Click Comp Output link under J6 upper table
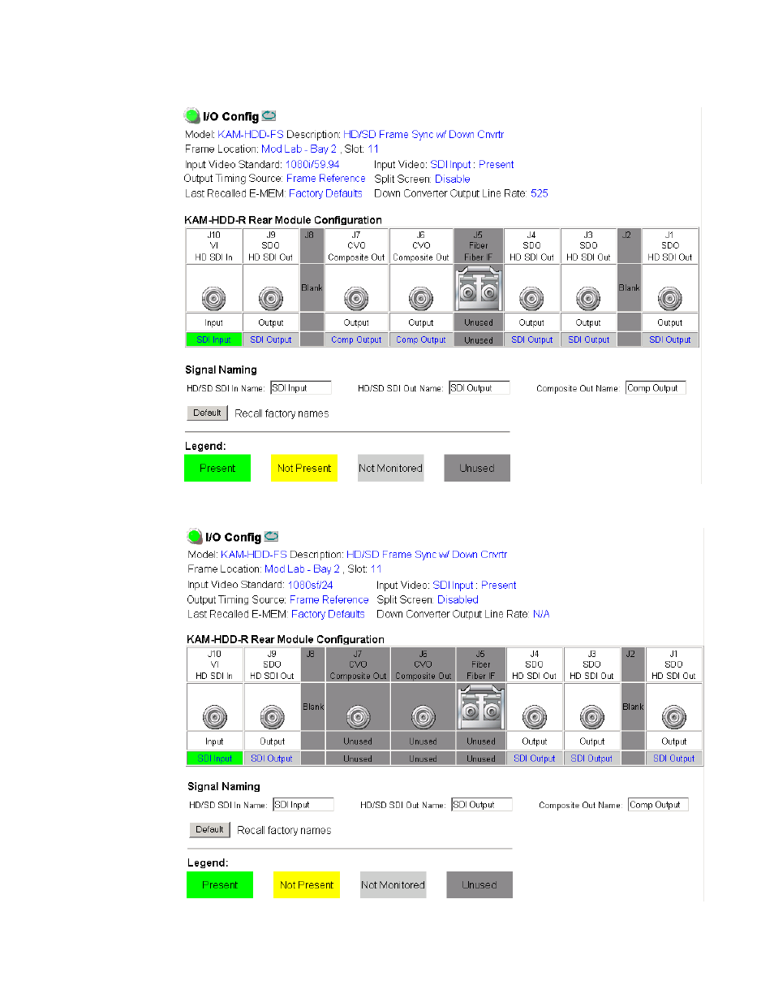This screenshot has height=1003, width=774. [420, 339]
